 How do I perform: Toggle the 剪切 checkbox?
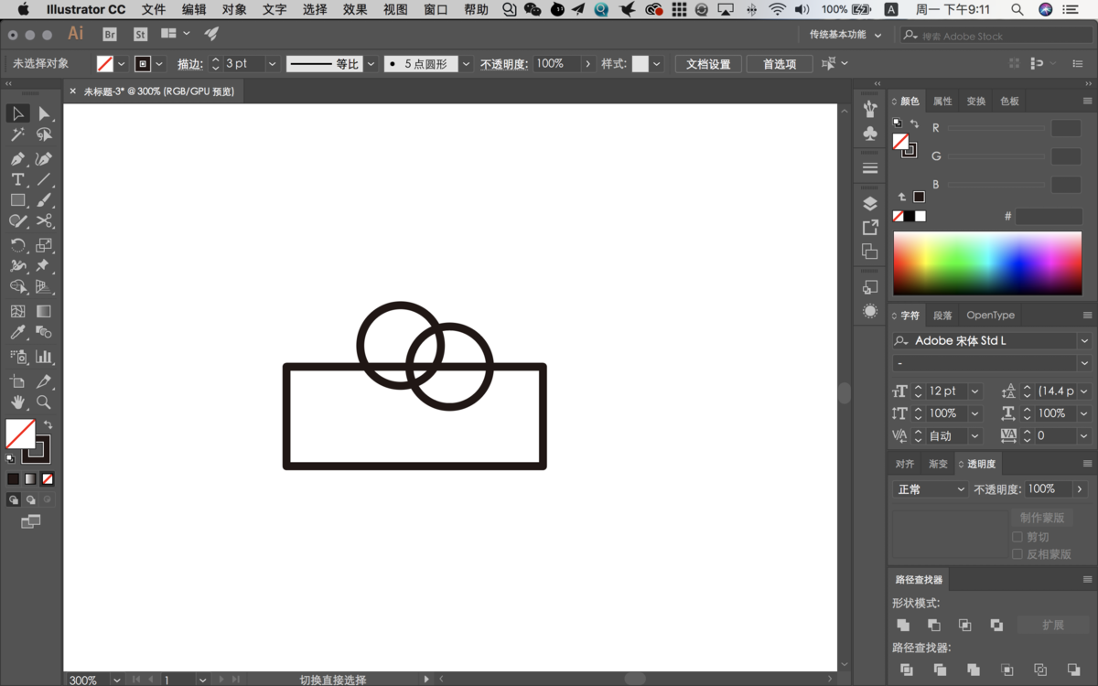1017,537
